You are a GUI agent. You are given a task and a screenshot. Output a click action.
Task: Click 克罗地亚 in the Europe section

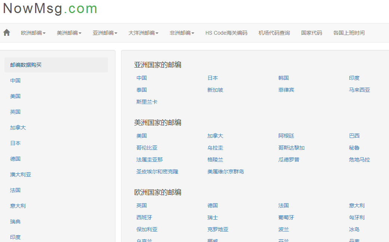point(218,229)
